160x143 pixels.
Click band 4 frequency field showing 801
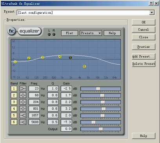(x=34, y=109)
